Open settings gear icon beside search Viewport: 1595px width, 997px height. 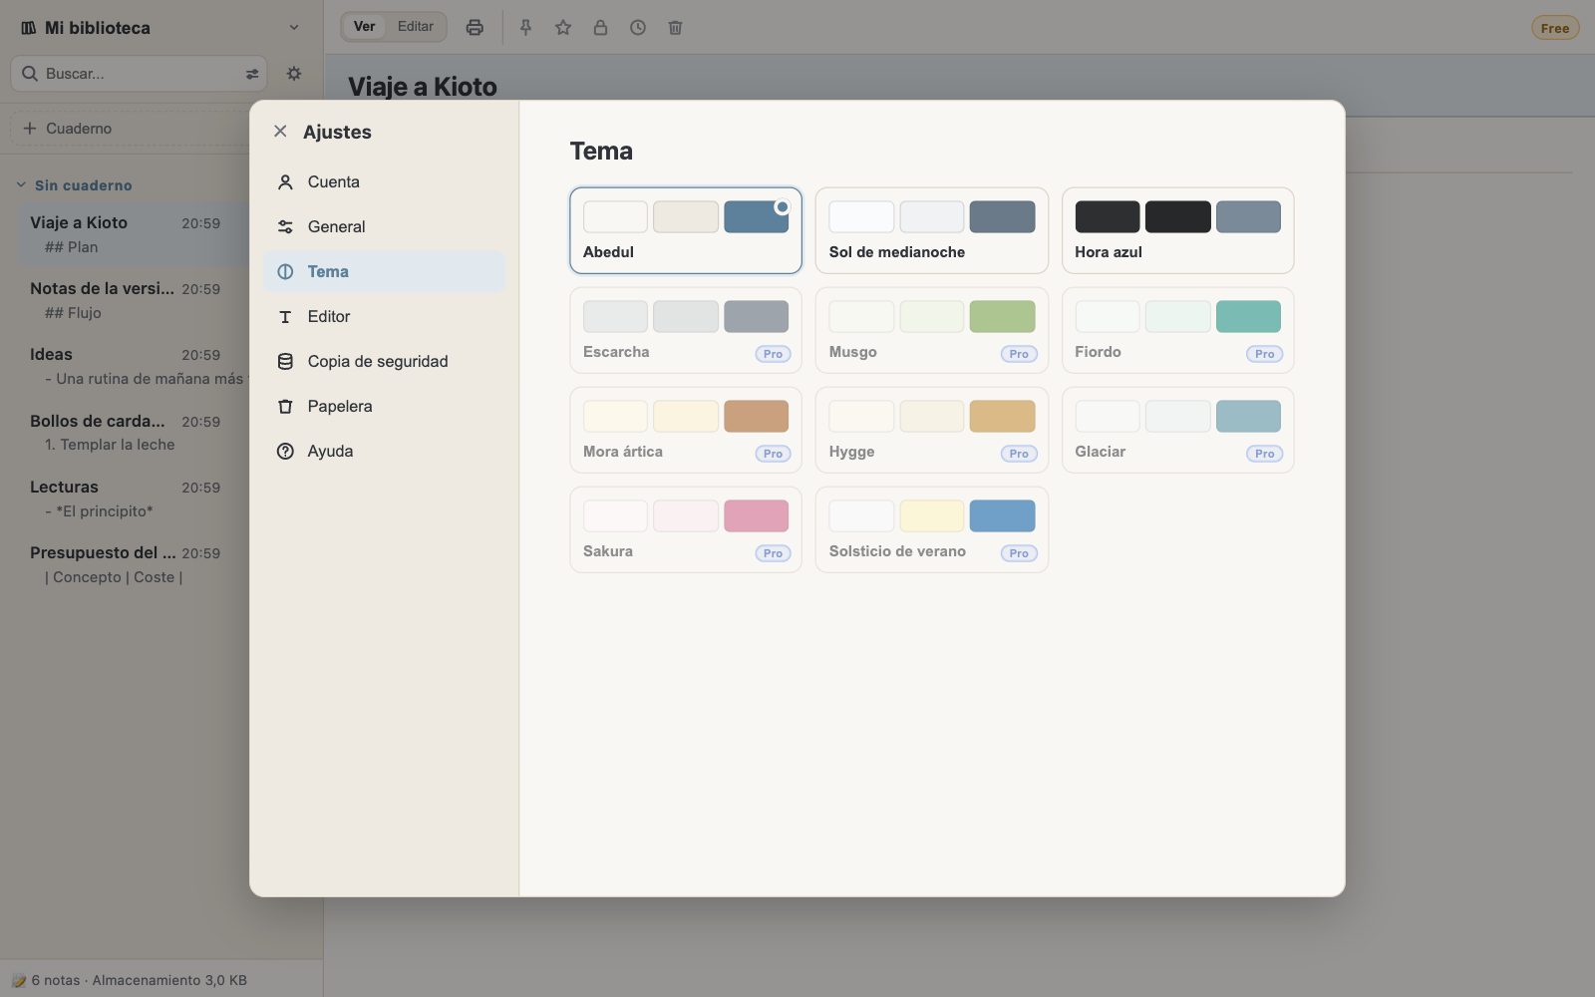click(x=294, y=73)
